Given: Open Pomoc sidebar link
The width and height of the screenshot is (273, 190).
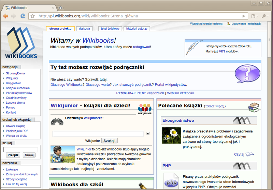Looking at the screenshot, I should tap(11, 107).
